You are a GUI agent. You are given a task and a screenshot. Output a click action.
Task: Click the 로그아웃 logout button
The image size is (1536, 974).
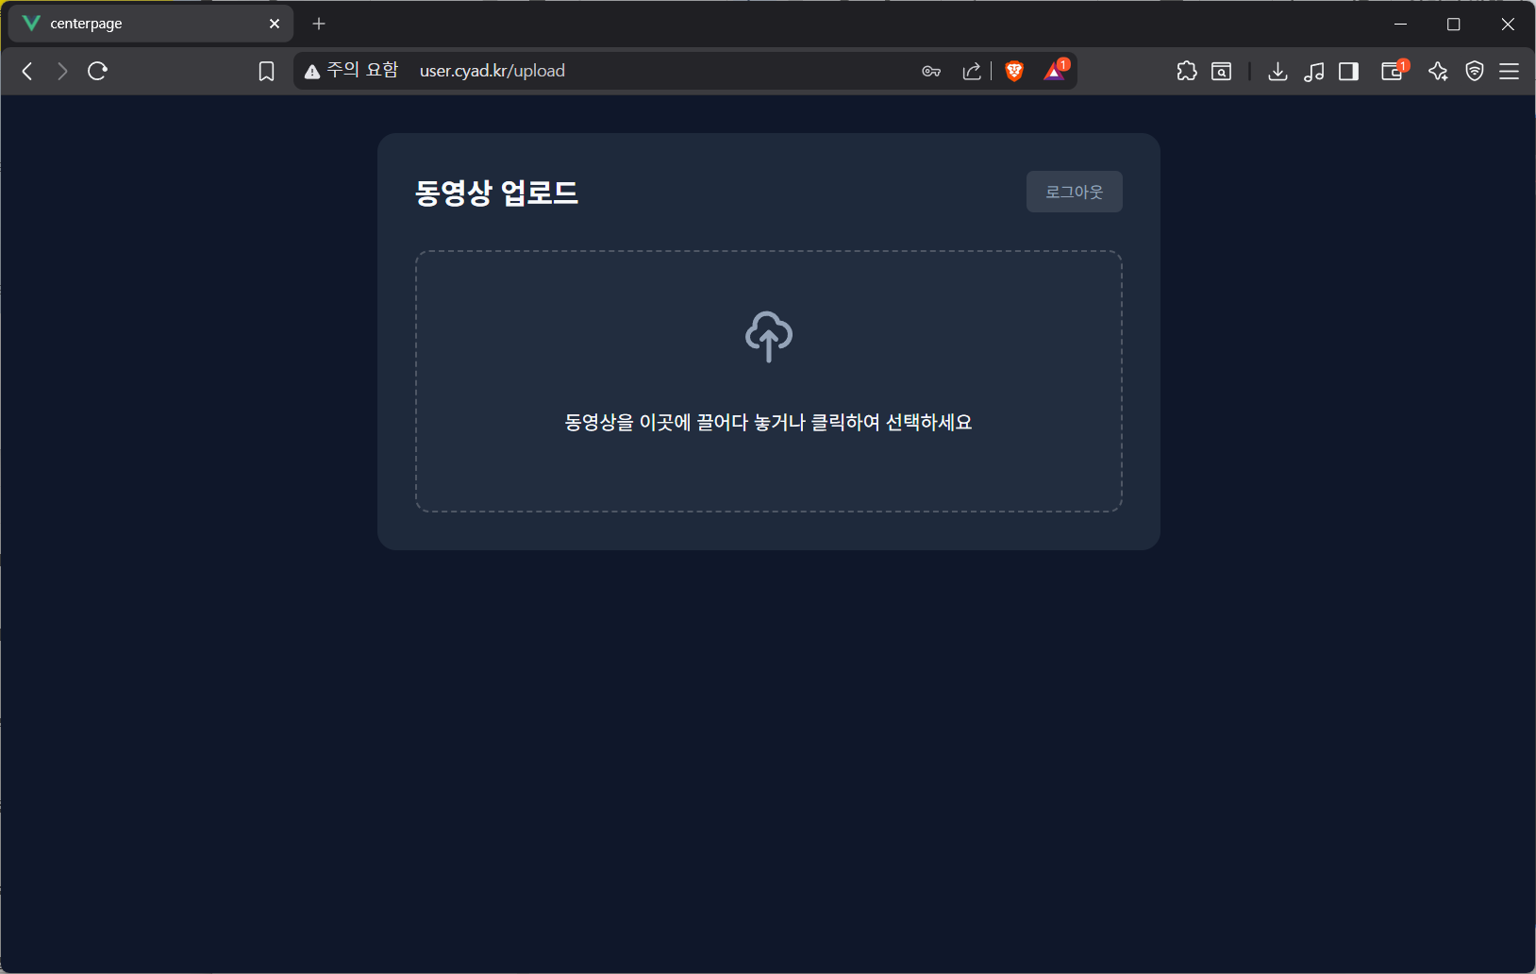[x=1074, y=192]
